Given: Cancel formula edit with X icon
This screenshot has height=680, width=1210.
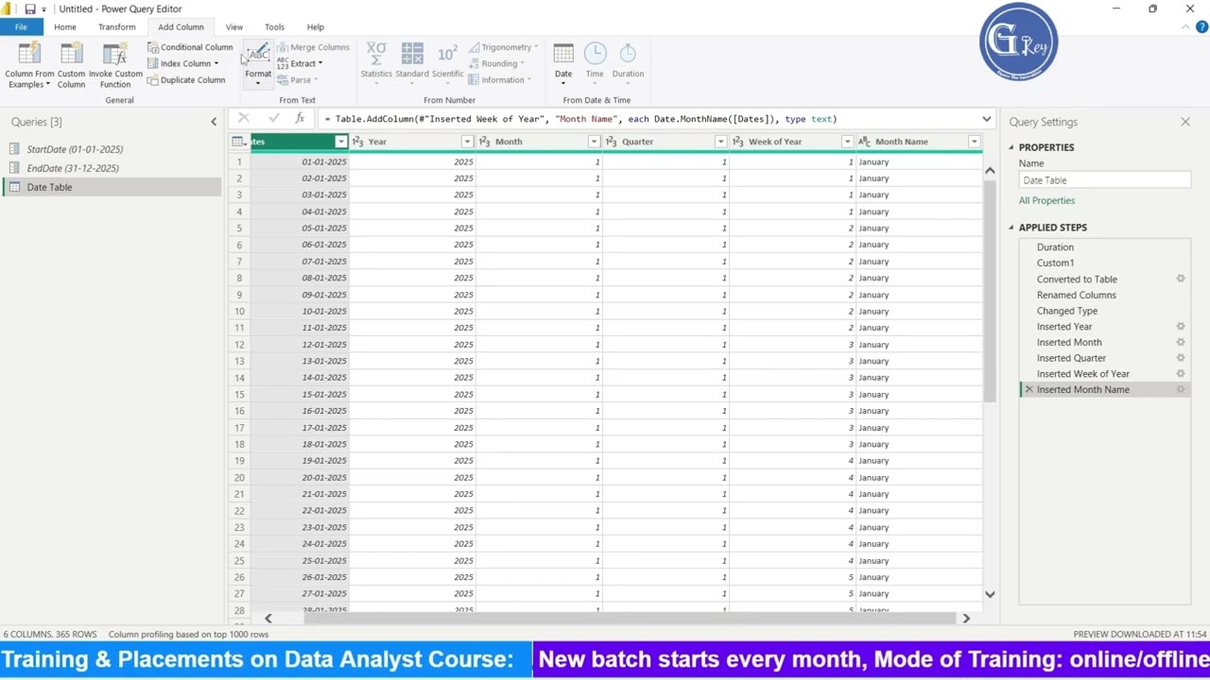Looking at the screenshot, I should coord(244,118).
